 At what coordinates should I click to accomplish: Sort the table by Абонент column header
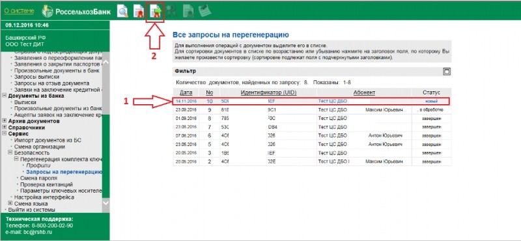click(364, 92)
